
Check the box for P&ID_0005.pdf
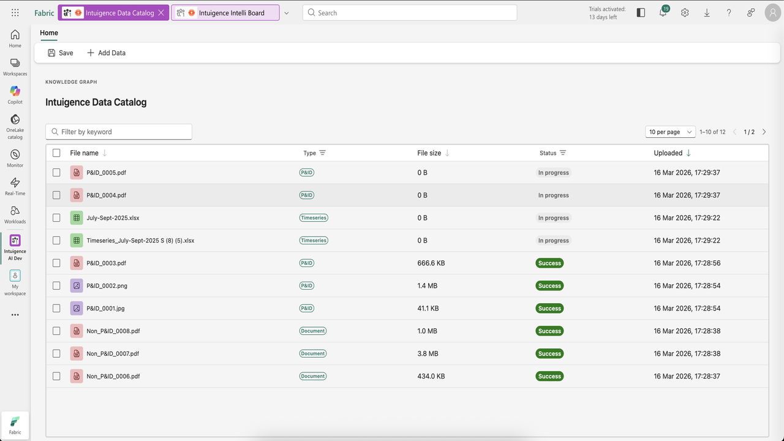click(x=56, y=173)
